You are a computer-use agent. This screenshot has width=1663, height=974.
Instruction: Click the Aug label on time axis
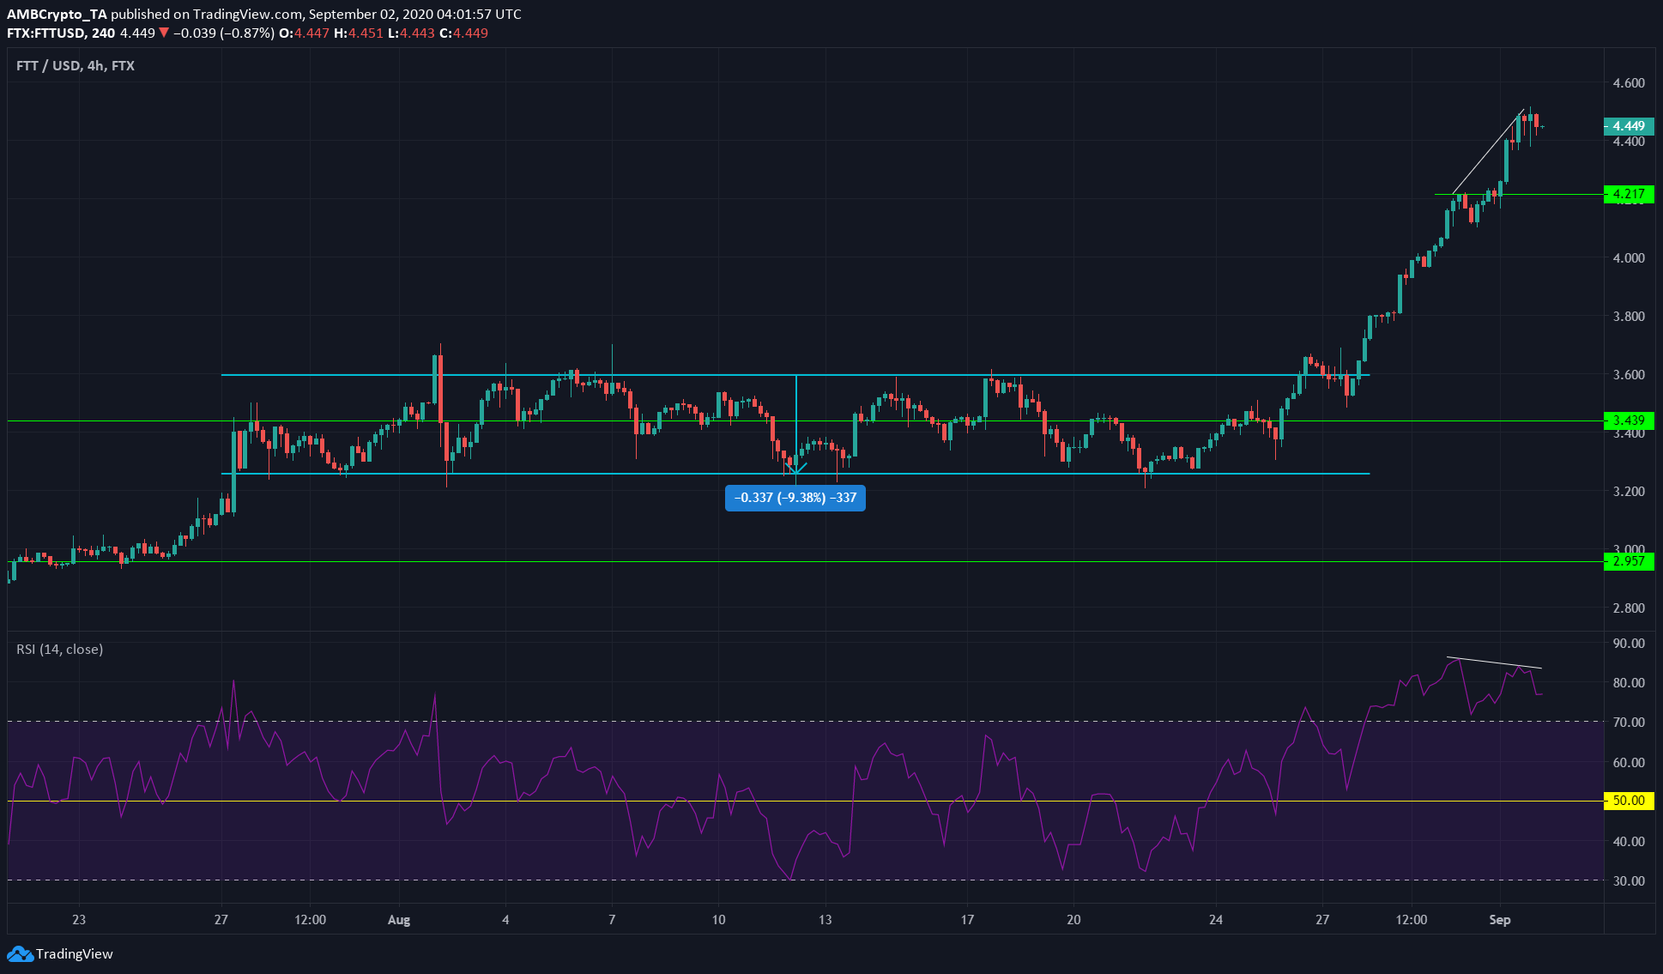pos(399,920)
